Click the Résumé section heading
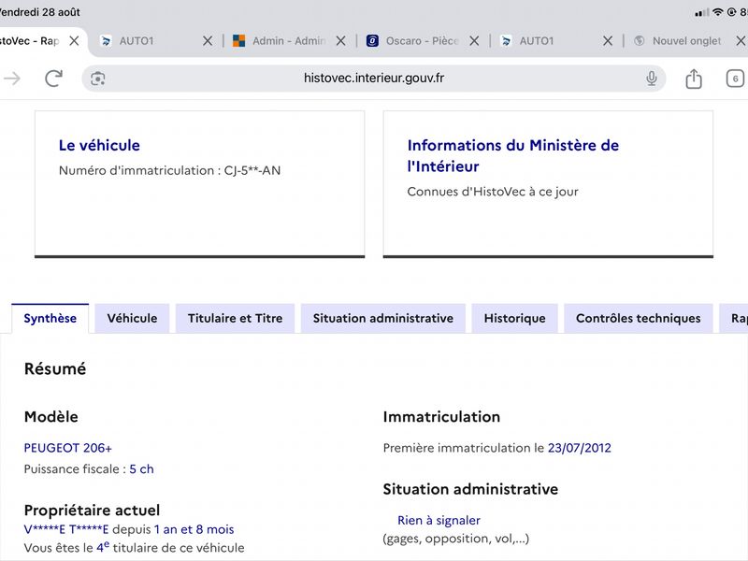The width and height of the screenshot is (748, 561). coord(55,368)
